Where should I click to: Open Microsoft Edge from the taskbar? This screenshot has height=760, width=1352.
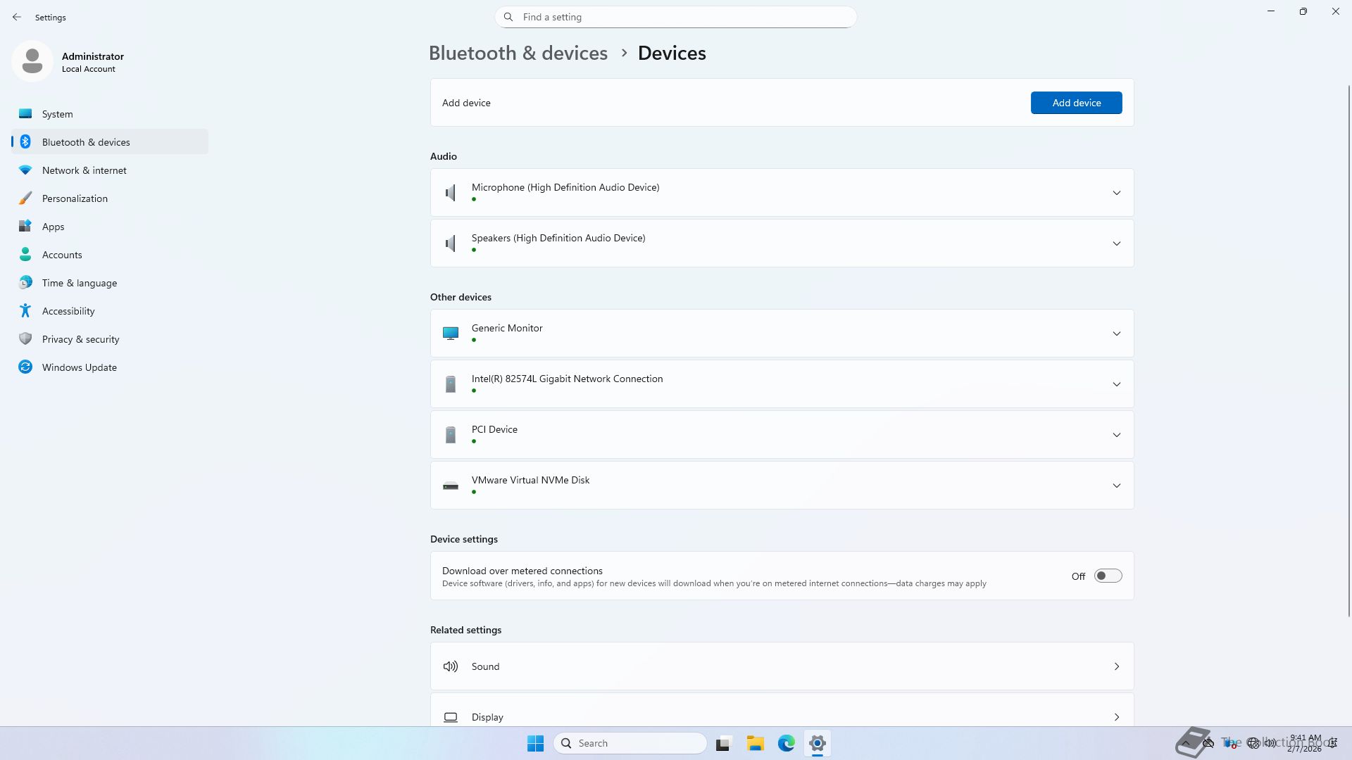coord(786,743)
